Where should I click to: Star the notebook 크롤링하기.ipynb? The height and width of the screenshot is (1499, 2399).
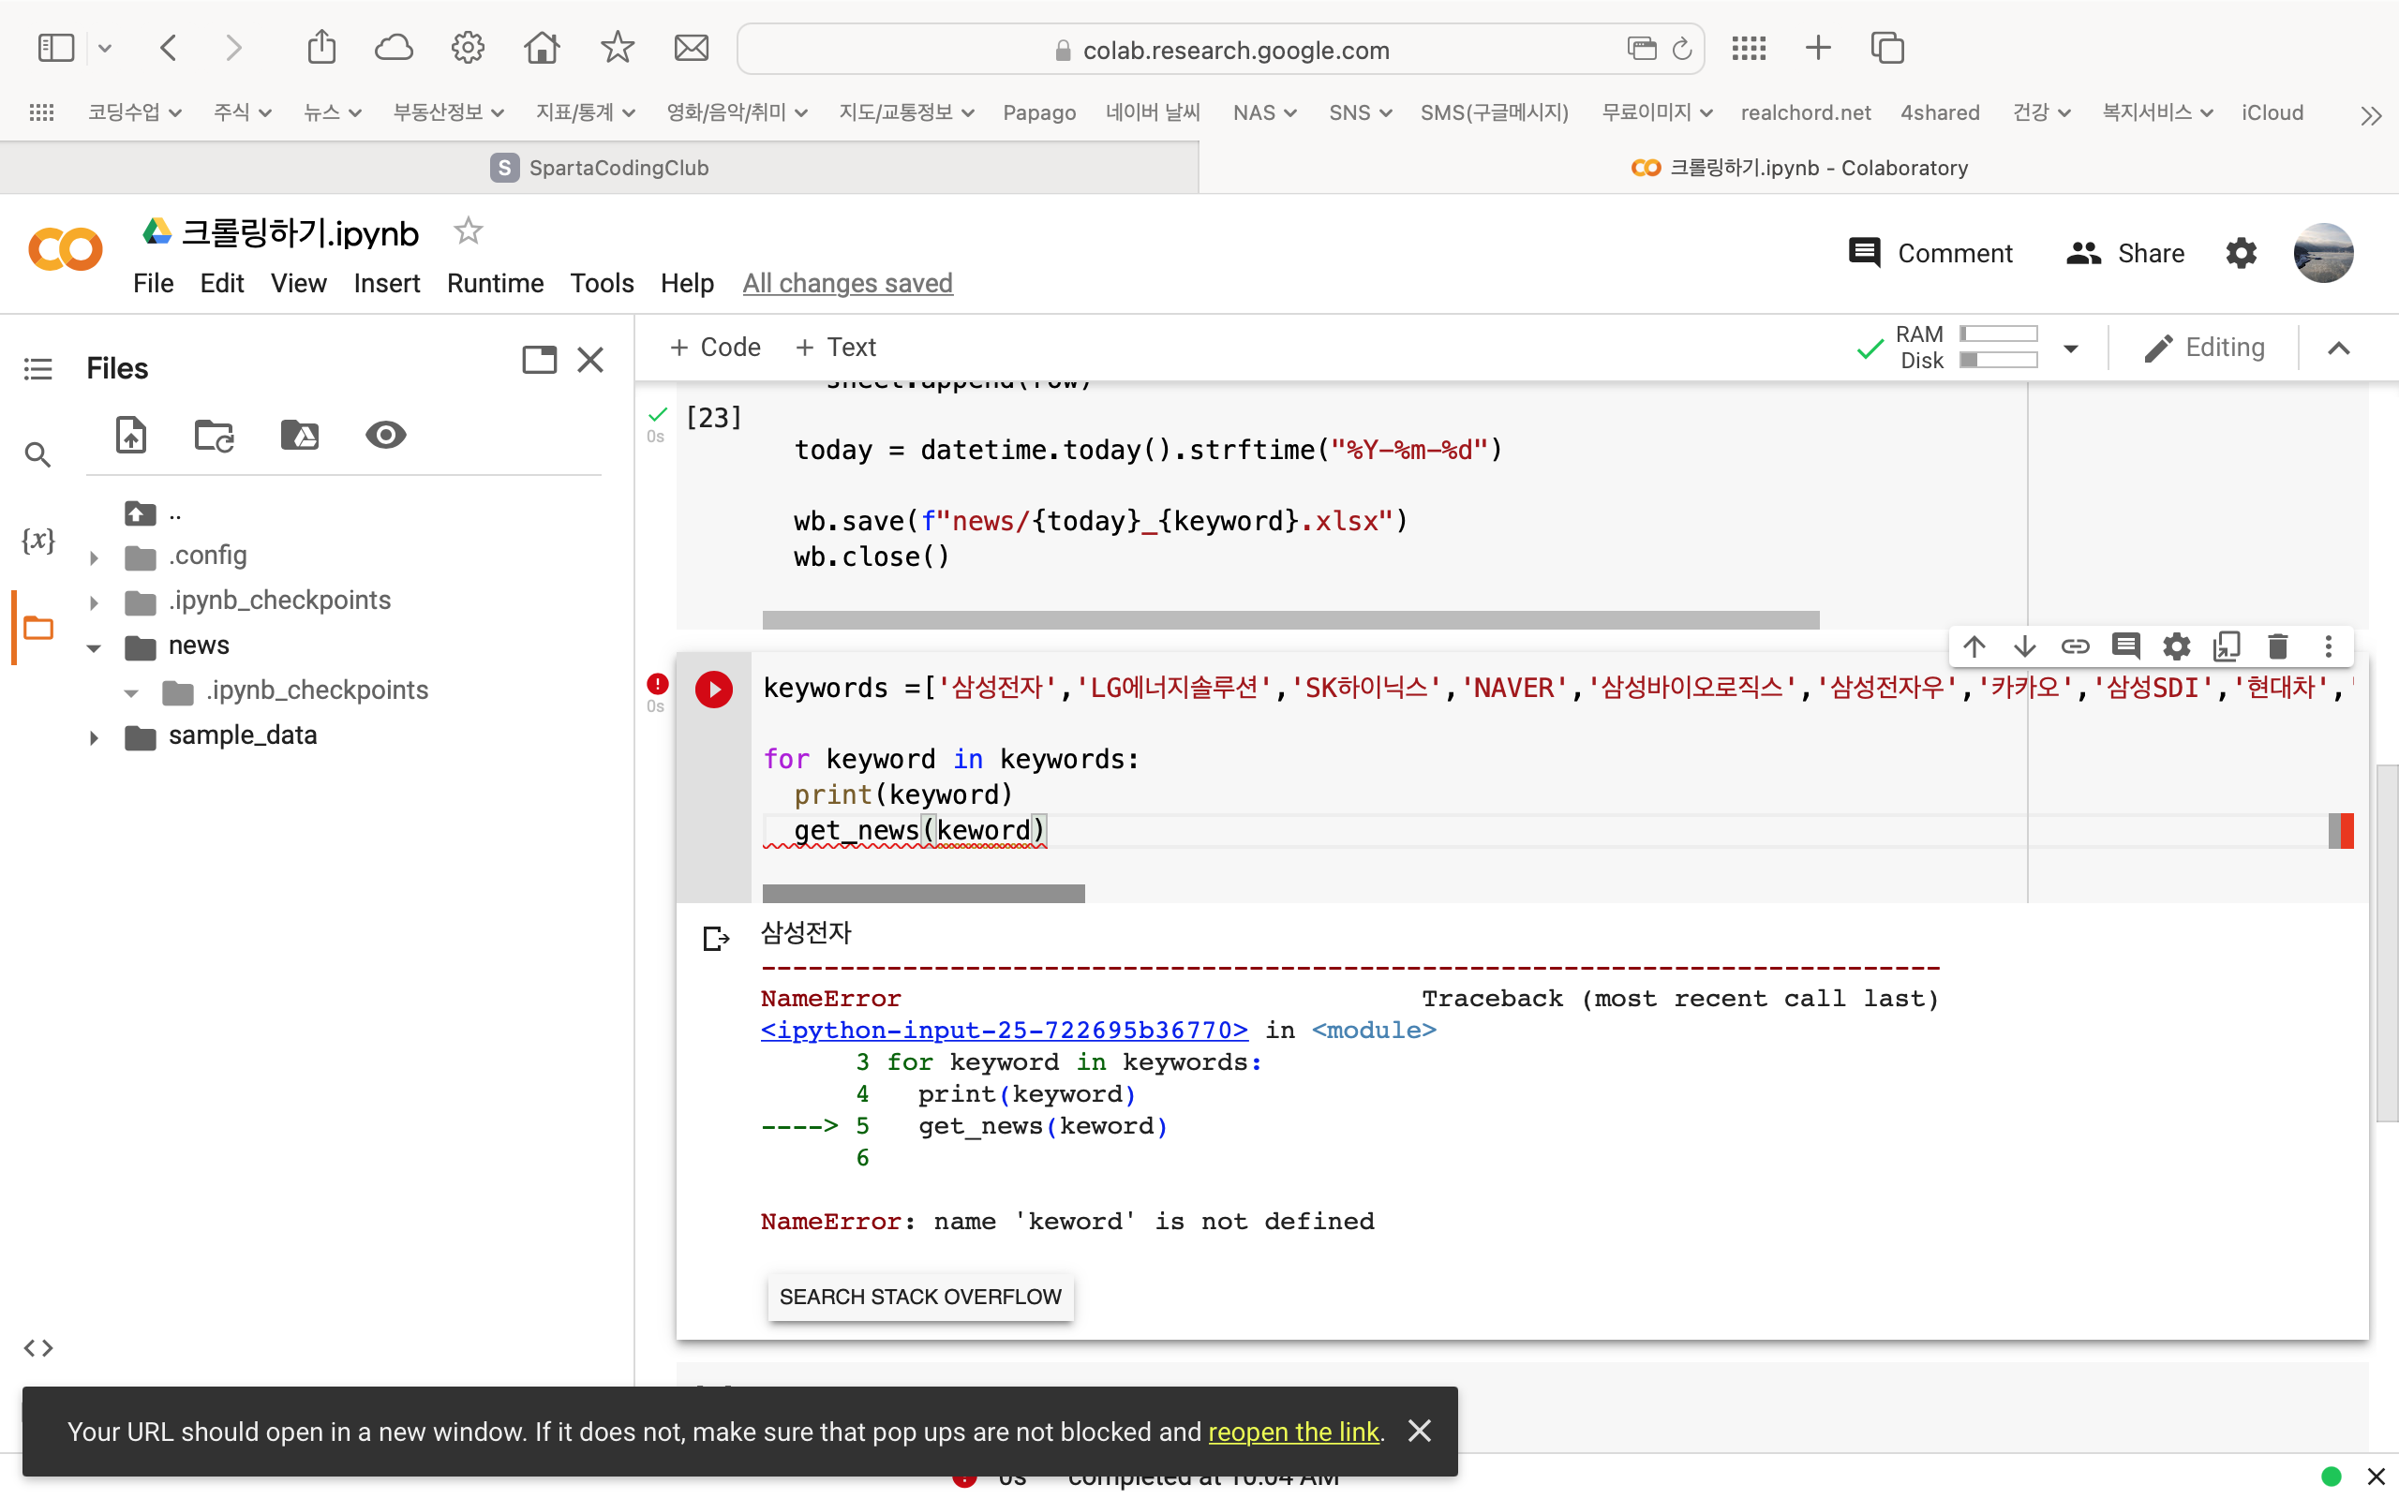(468, 231)
